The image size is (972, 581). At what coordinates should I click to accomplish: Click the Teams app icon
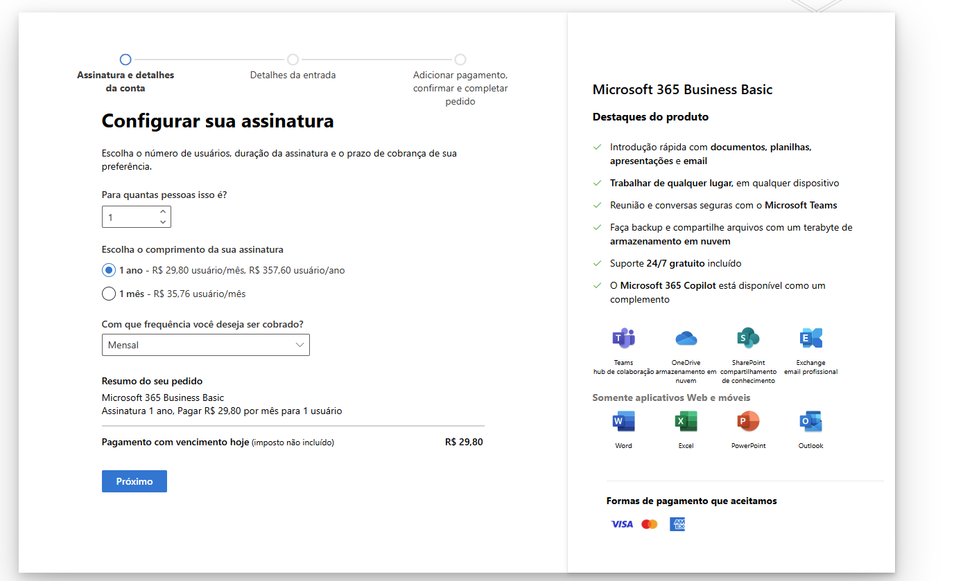[x=623, y=338]
